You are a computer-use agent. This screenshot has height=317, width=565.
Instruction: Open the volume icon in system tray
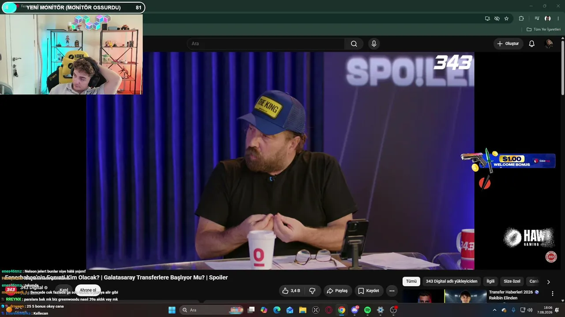click(530, 310)
